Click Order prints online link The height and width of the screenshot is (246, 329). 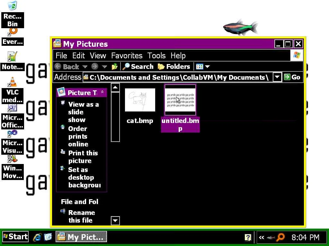tap(78, 136)
